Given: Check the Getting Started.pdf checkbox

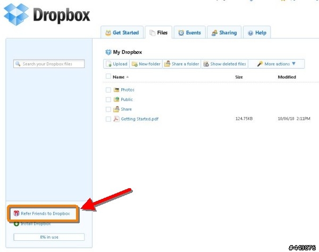Looking at the screenshot, I should click(x=108, y=119).
